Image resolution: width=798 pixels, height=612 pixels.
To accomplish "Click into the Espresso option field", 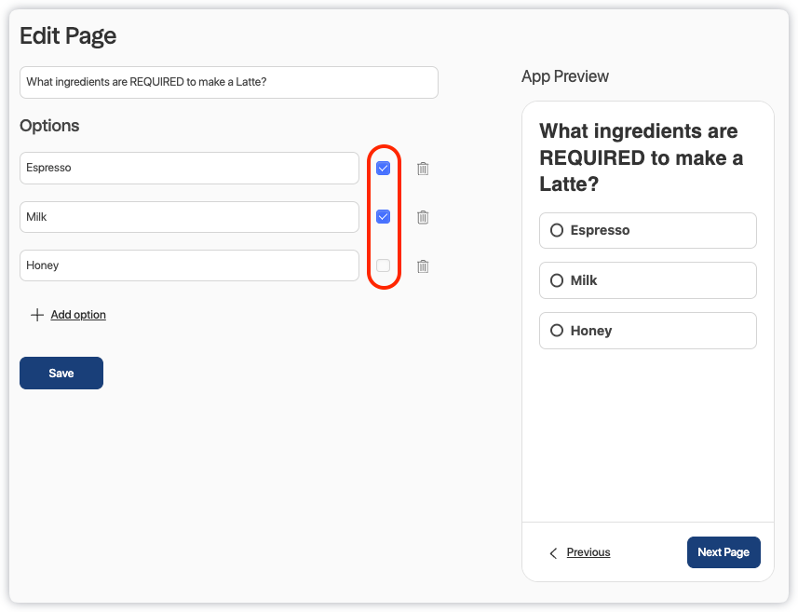I will (x=189, y=169).
